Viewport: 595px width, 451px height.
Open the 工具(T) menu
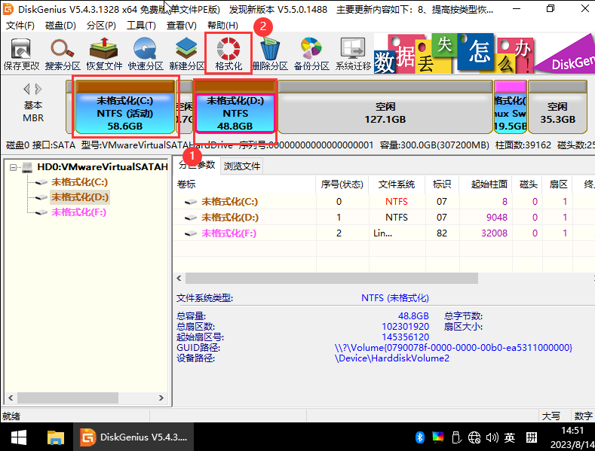(x=141, y=26)
